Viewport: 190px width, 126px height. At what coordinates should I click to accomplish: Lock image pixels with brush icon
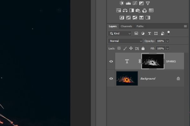pos(125,48)
